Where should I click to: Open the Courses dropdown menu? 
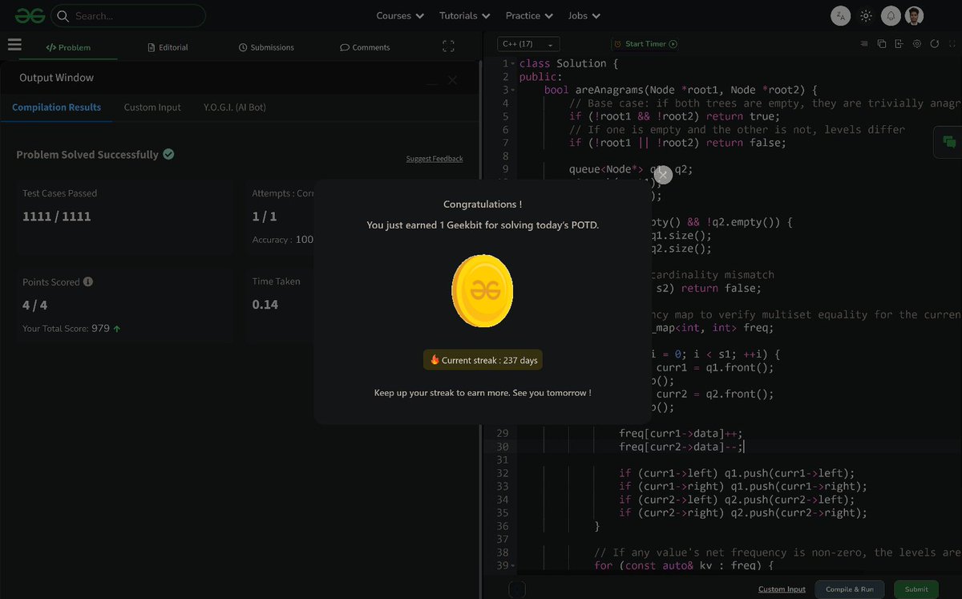(x=399, y=15)
